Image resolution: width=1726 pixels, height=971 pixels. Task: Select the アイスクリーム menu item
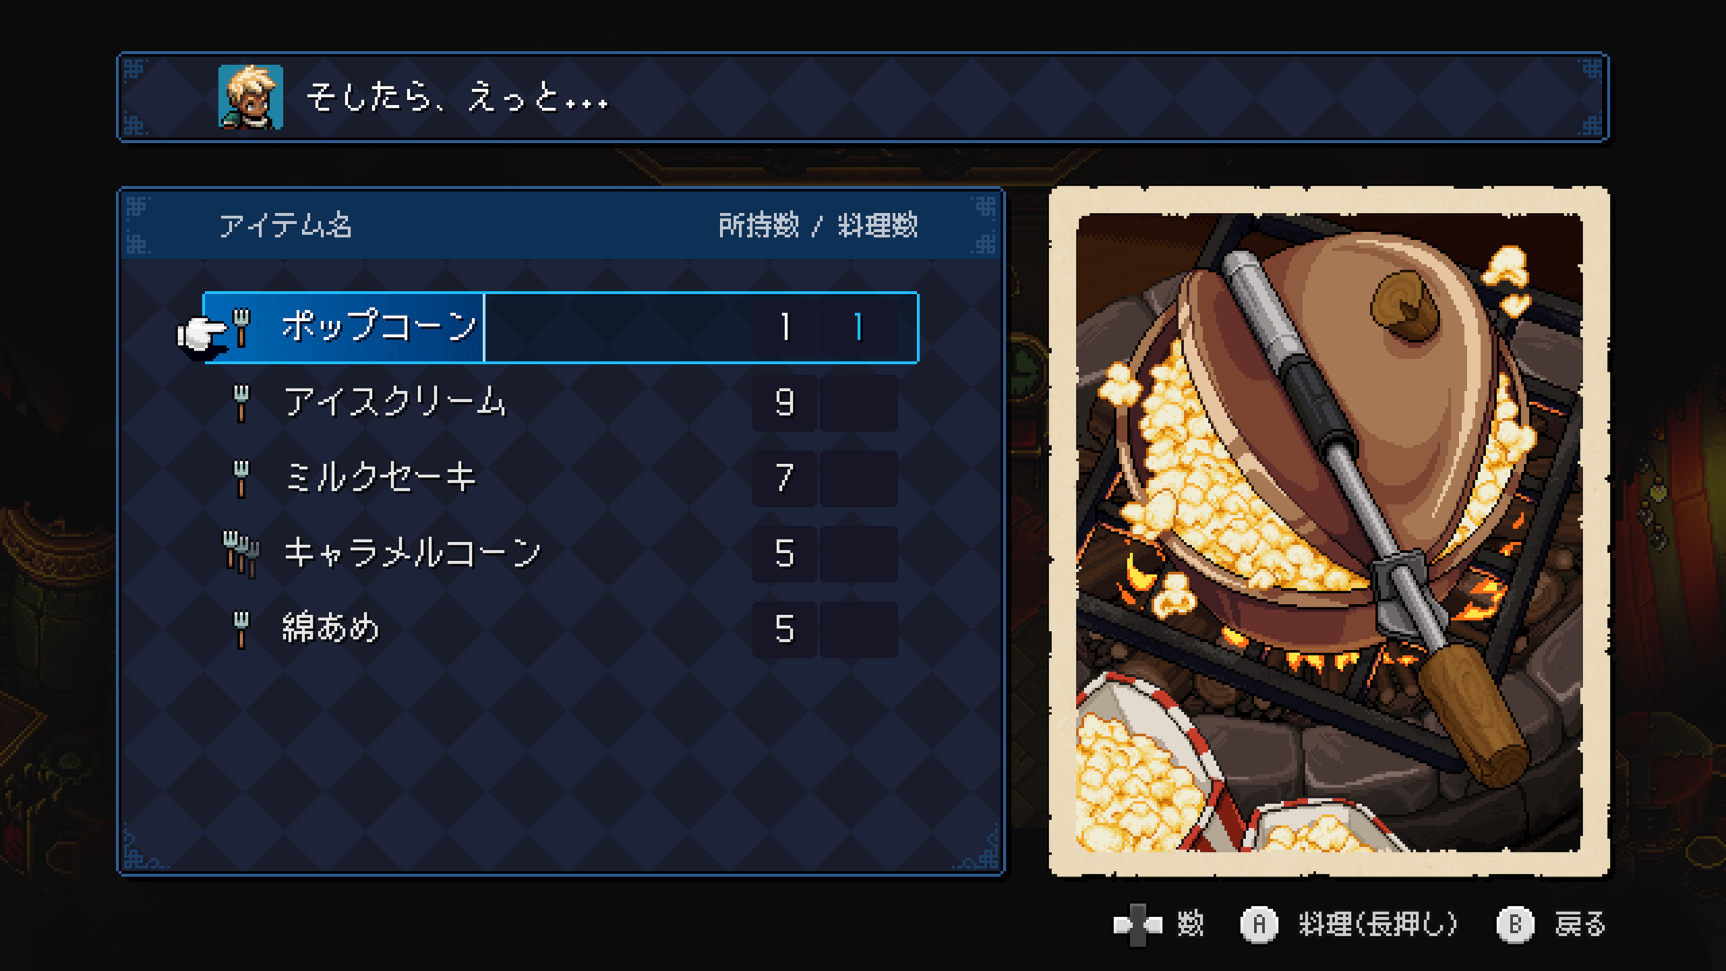tap(562, 403)
